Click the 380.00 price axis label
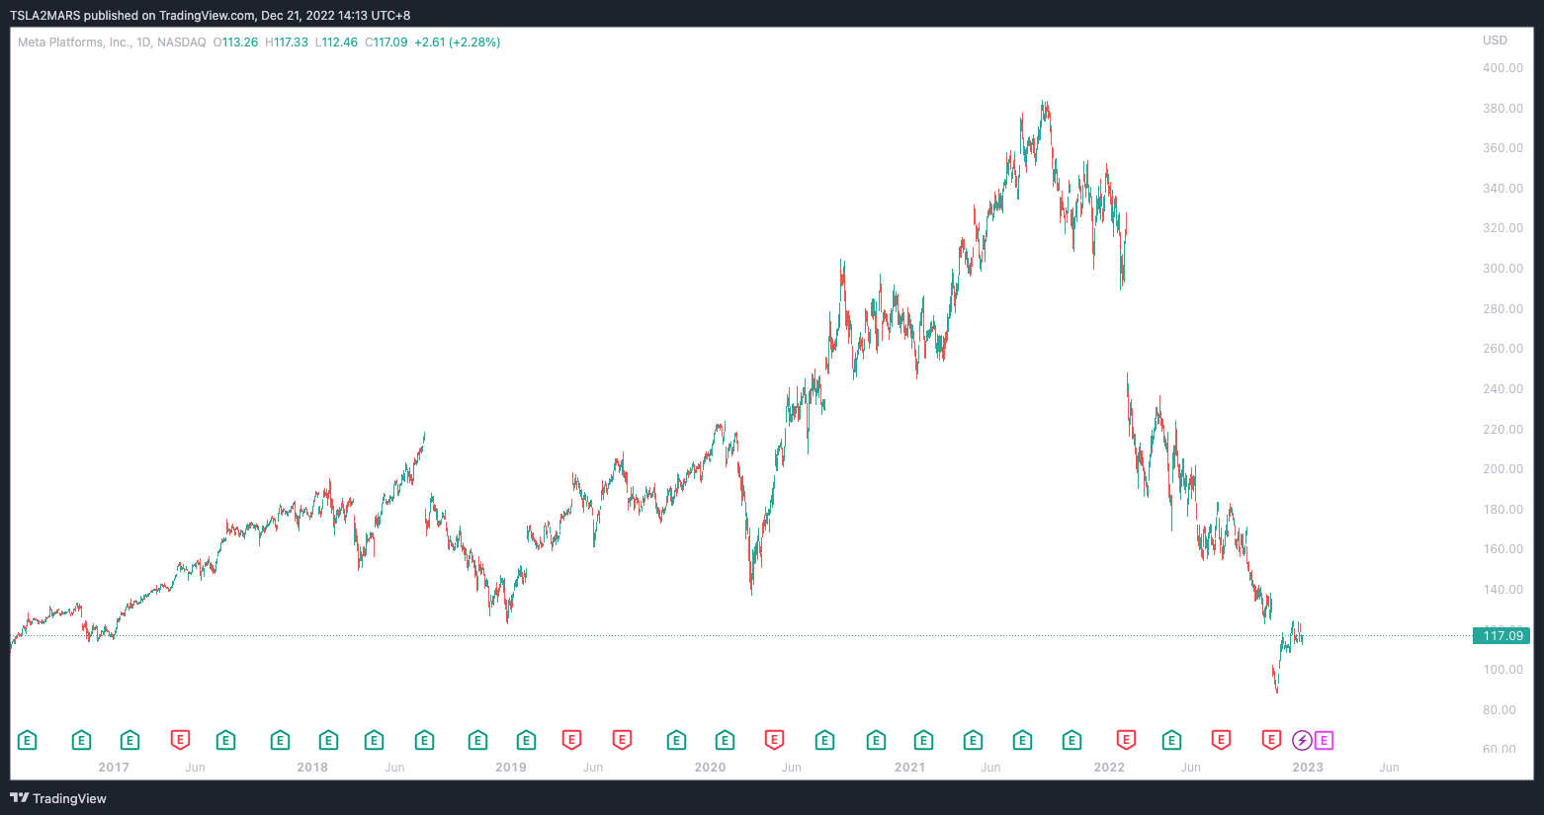Viewport: 1544px width, 815px height. pyautogui.click(x=1502, y=109)
